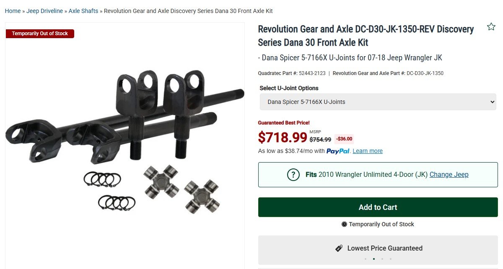Go to the Home breadcrumb
The image size is (503, 269).
point(13,11)
